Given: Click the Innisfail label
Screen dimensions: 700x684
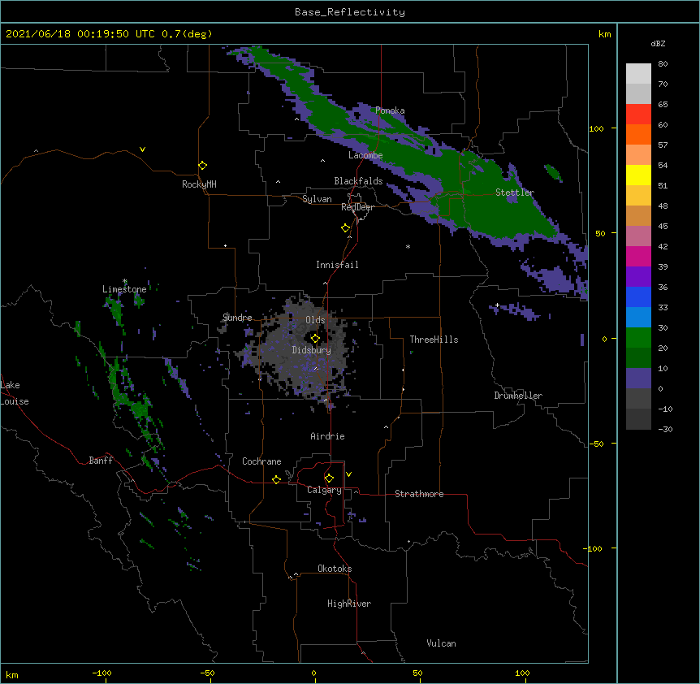Looking at the screenshot, I should coord(337,265).
